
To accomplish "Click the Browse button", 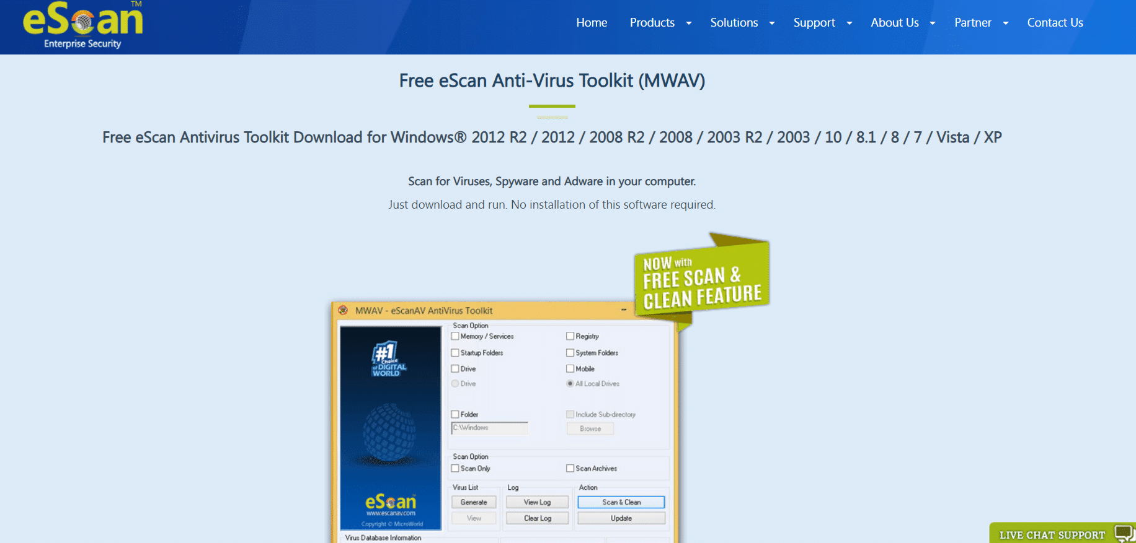I will pyautogui.click(x=590, y=428).
